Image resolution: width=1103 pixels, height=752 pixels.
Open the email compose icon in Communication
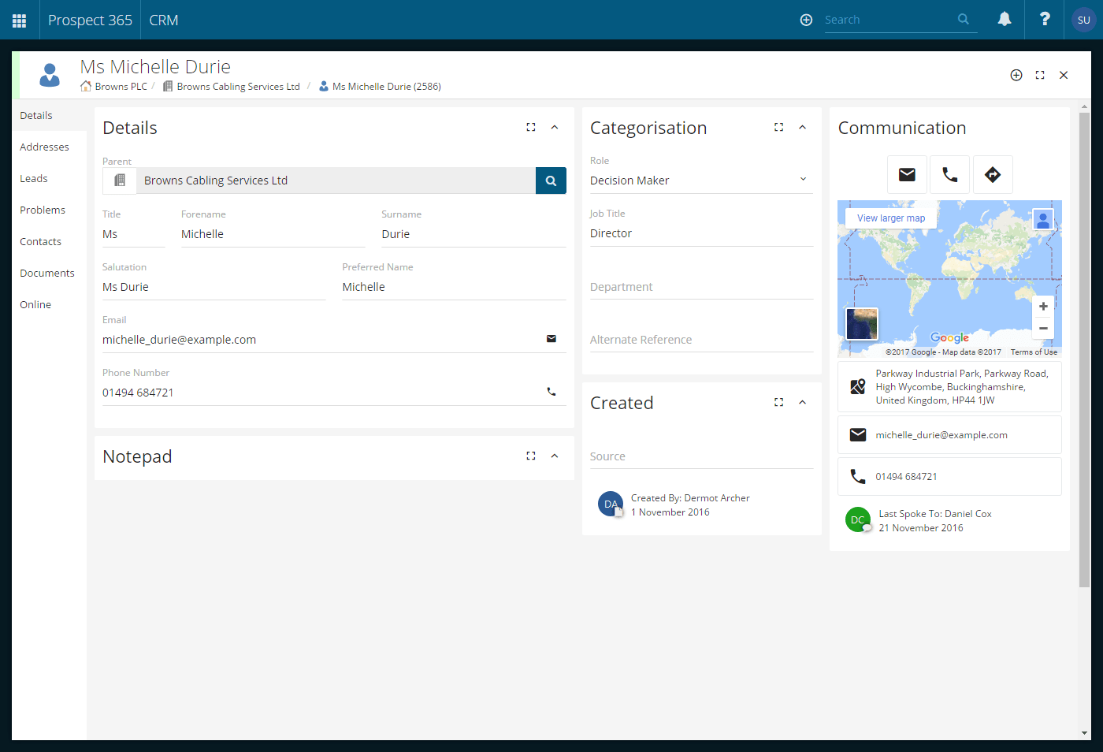(x=907, y=174)
